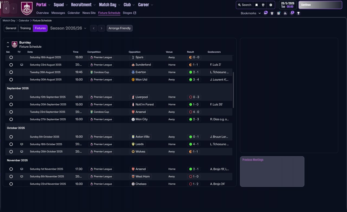The image size is (347, 212).
Task: Go back with the navigation back arrow
Action: (x=6, y=8)
